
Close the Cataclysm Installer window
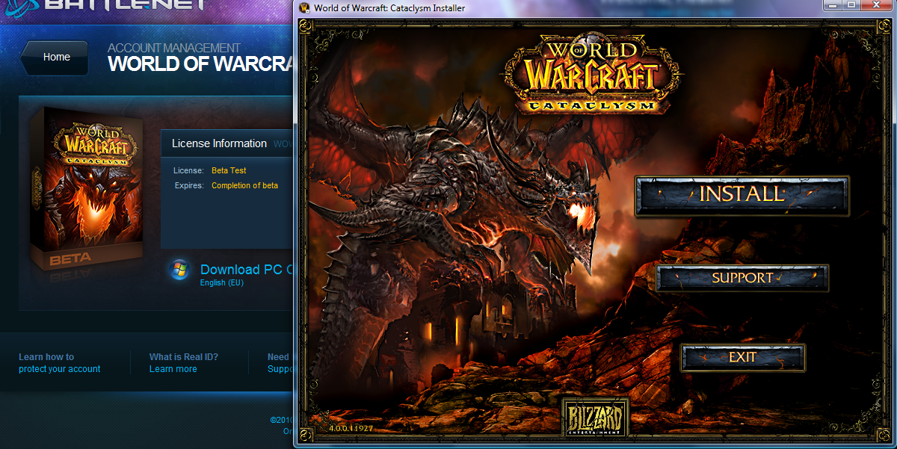pos(878,6)
